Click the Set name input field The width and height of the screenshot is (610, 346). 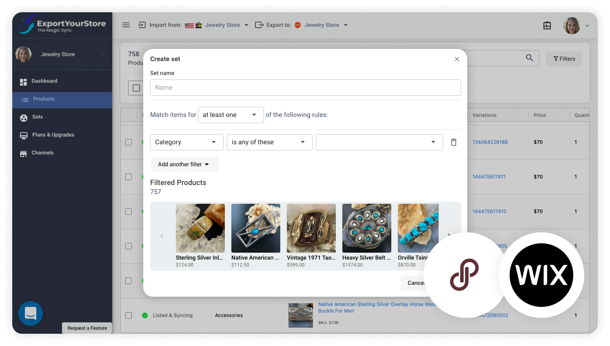tap(305, 87)
